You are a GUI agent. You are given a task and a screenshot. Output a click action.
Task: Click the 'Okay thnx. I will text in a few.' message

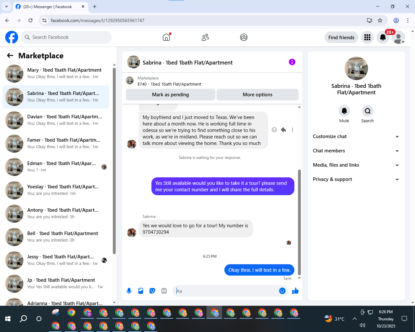[x=259, y=270]
